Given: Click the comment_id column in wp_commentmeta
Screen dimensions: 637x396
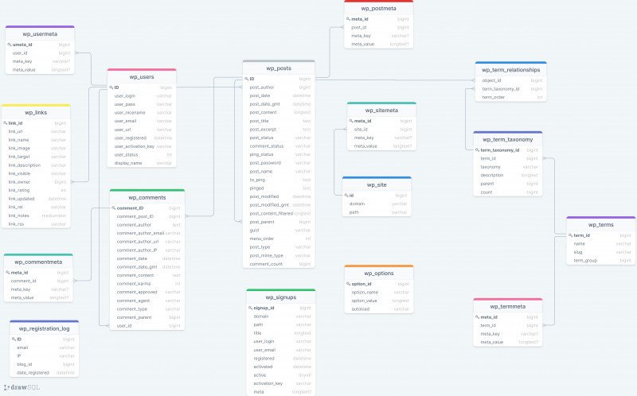Looking at the screenshot, I should (x=38, y=281).
